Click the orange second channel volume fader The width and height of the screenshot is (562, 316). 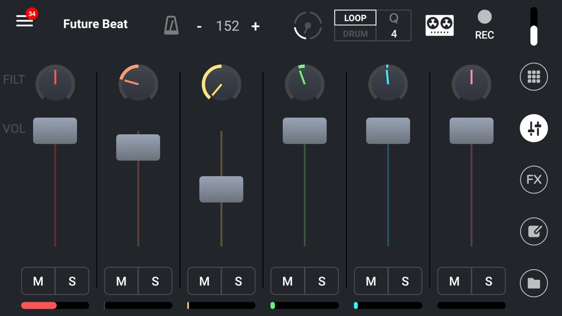[138, 147]
